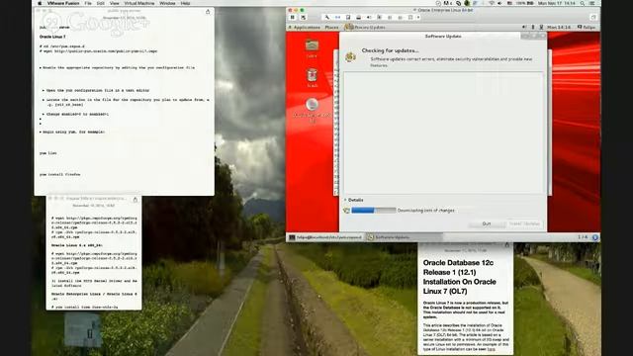The height and width of the screenshot is (356, 633).
Task: Click the macOS menu bar clock
Action: 557,3
